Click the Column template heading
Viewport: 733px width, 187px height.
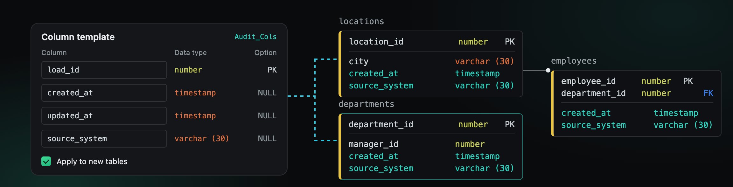(x=78, y=37)
